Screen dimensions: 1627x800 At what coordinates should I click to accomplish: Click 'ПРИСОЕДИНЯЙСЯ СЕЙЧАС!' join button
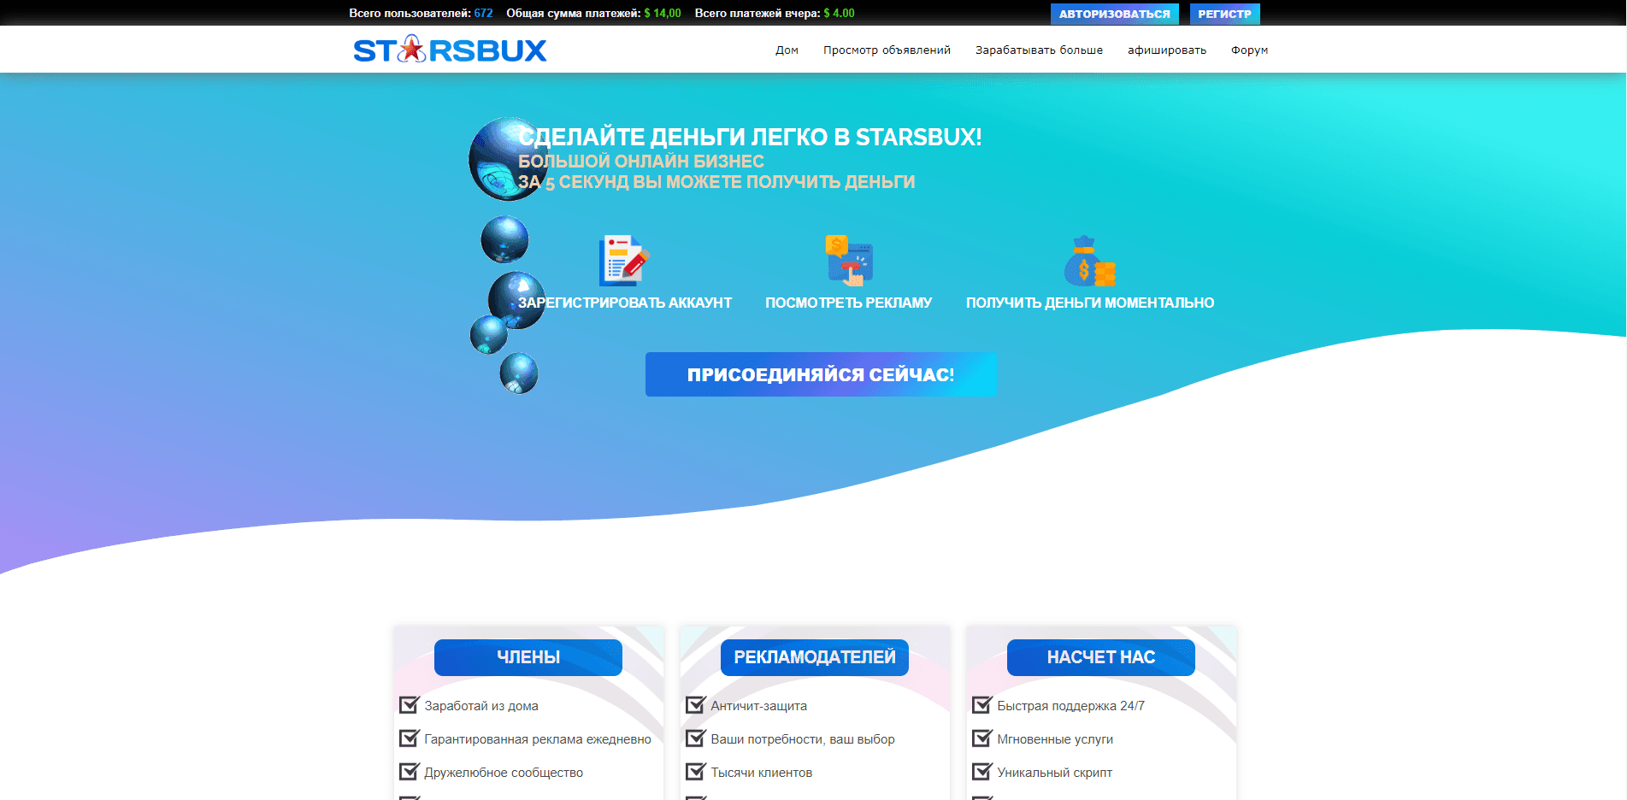(x=820, y=374)
